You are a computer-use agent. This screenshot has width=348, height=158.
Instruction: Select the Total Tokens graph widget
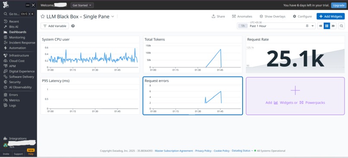(193, 55)
